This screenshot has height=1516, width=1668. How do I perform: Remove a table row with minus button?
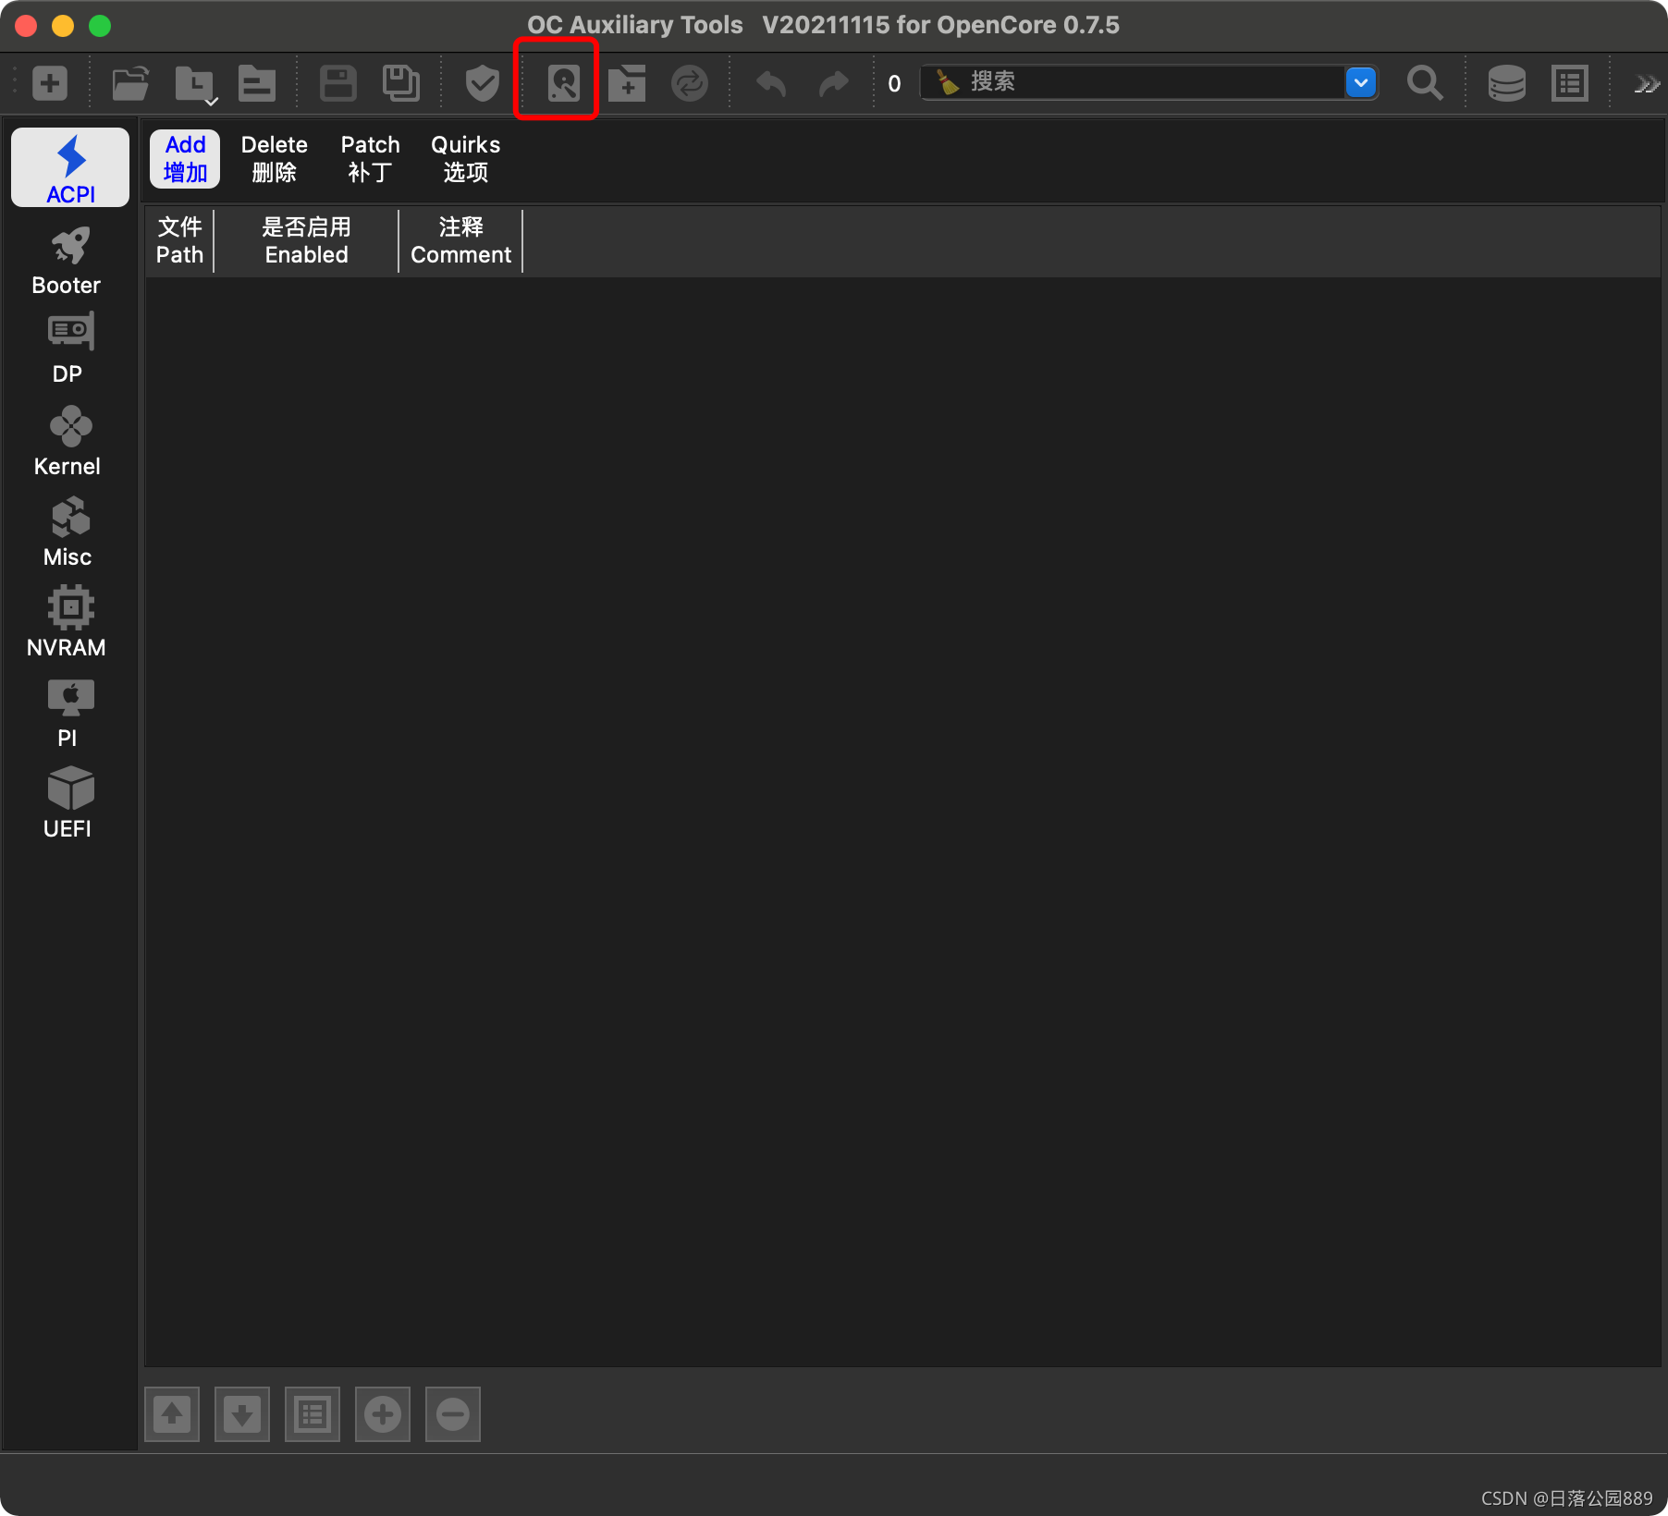(x=453, y=1414)
